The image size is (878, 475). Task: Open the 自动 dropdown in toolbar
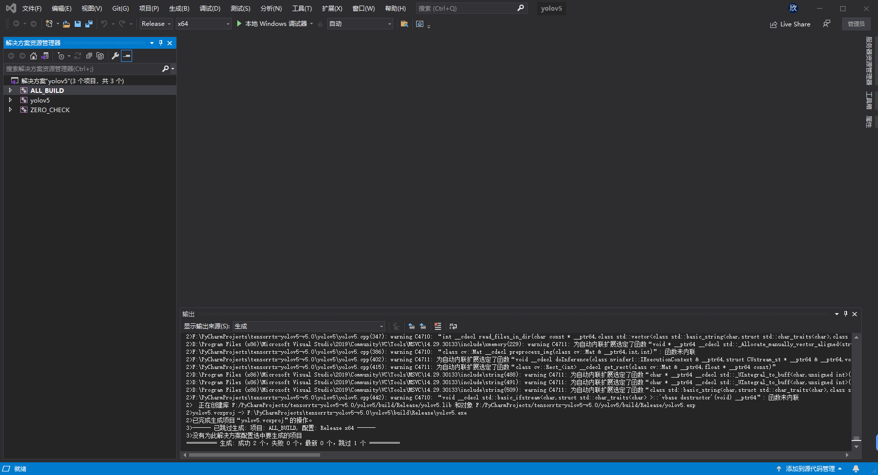pyautogui.click(x=360, y=24)
